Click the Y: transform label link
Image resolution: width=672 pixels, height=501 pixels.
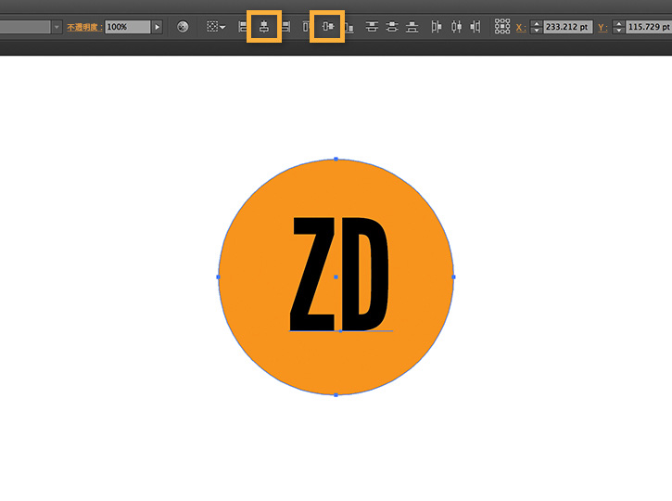pos(602,28)
